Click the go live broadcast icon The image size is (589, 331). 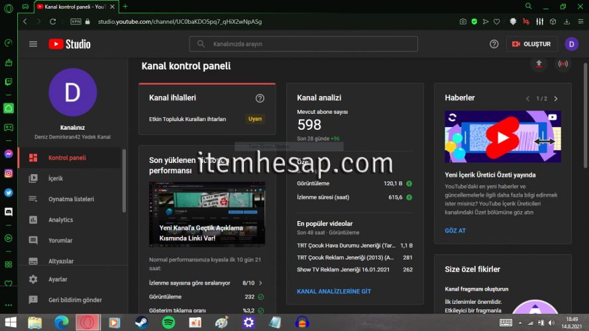(x=563, y=64)
